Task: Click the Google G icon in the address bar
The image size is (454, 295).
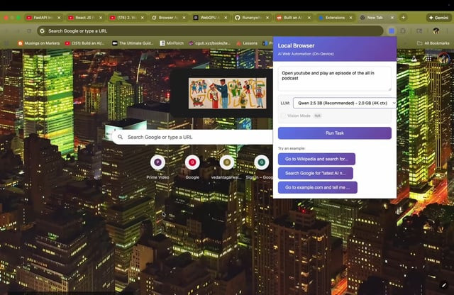Action: (x=43, y=31)
